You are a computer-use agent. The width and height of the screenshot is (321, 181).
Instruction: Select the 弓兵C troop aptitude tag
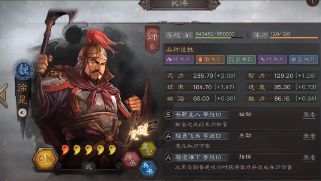click(241, 59)
